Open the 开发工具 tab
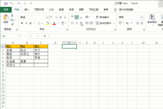 click(x=94, y=10)
